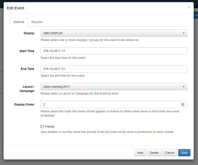The height and width of the screenshot is (165, 198).
Task: Enable the Priority checkbox
Action: (x=42, y=127)
